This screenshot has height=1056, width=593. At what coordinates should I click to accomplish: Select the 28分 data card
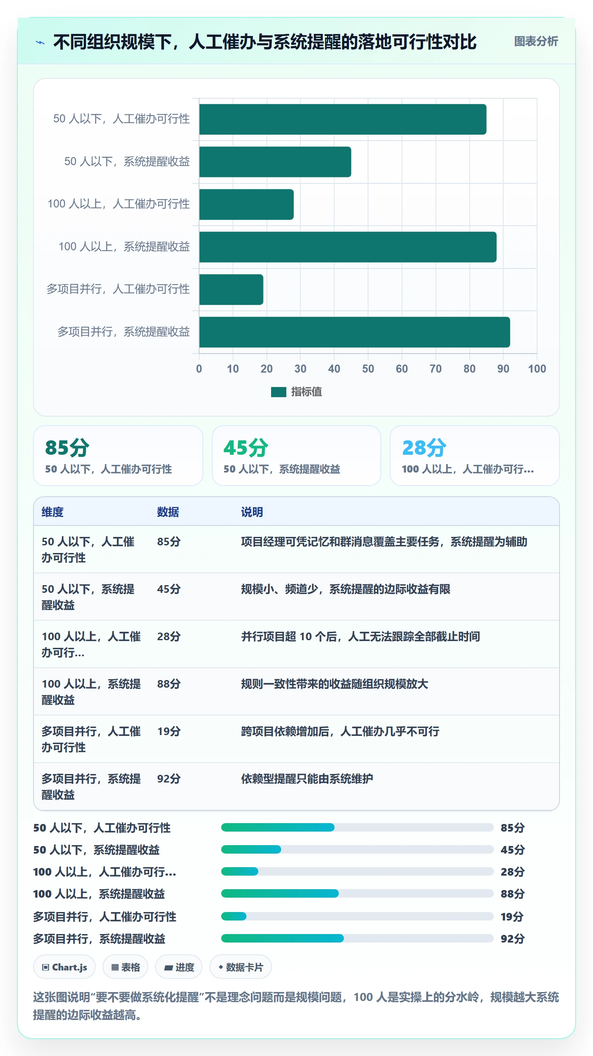pyautogui.click(x=475, y=456)
